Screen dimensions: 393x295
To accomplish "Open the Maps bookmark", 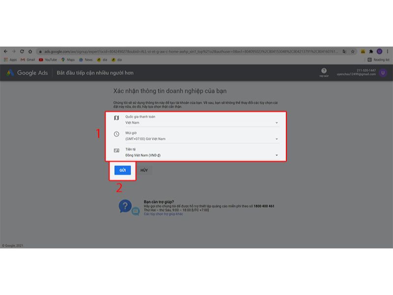I will click(x=68, y=59).
